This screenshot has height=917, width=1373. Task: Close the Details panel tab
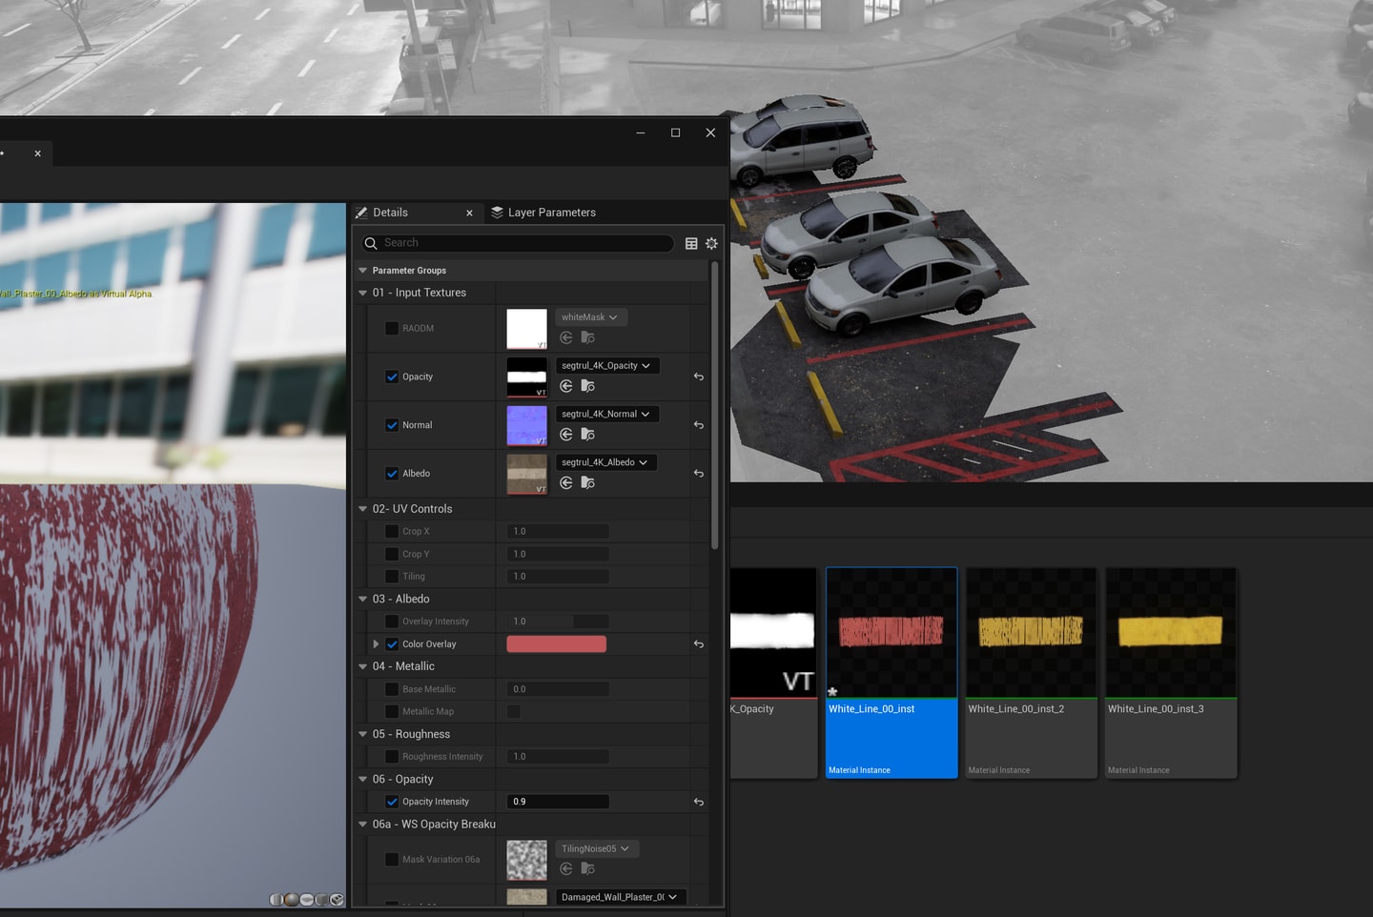click(469, 213)
